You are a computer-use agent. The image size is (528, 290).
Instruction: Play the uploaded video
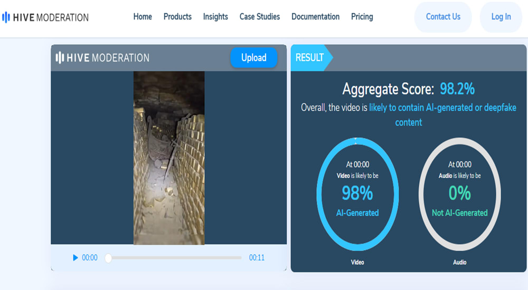click(76, 258)
